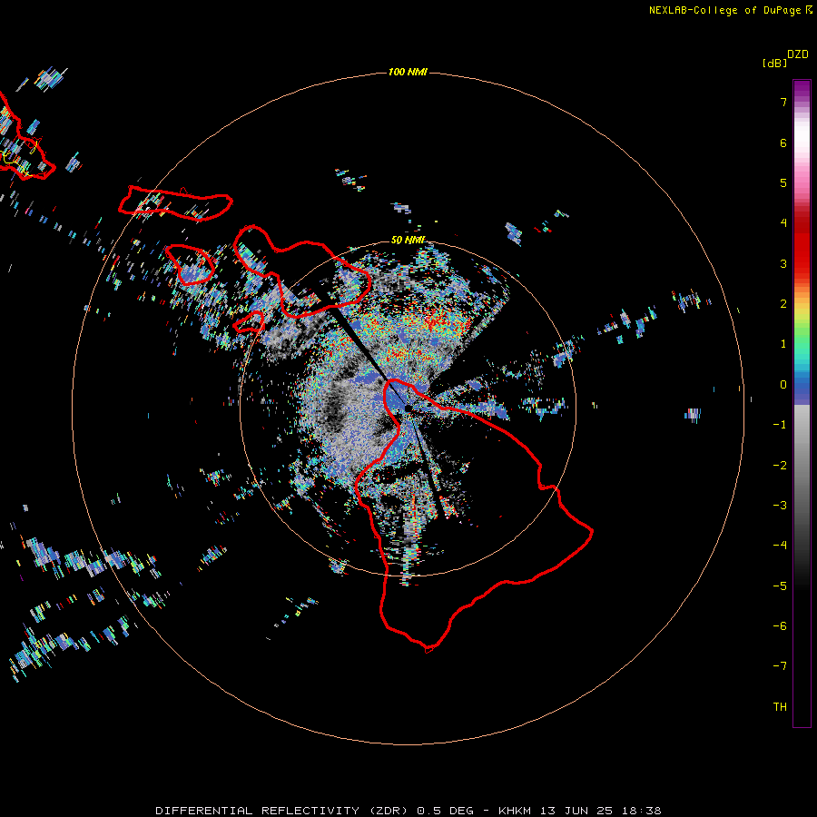Image resolution: width=817 pixels, height=817 pixels.
Task: Click the 50 NMI range ring label
Action: [408, 241]
